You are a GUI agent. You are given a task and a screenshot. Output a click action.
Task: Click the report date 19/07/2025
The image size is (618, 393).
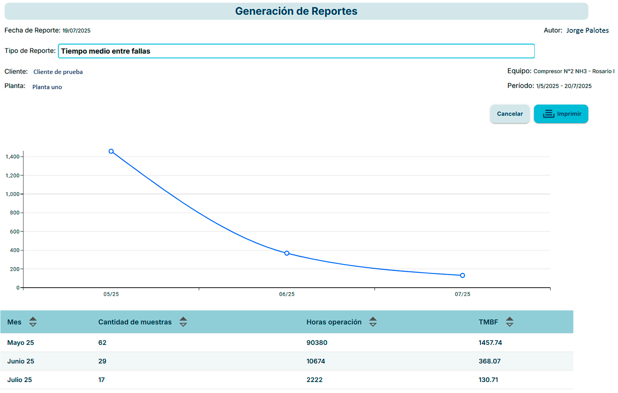(x=76, y=31)
